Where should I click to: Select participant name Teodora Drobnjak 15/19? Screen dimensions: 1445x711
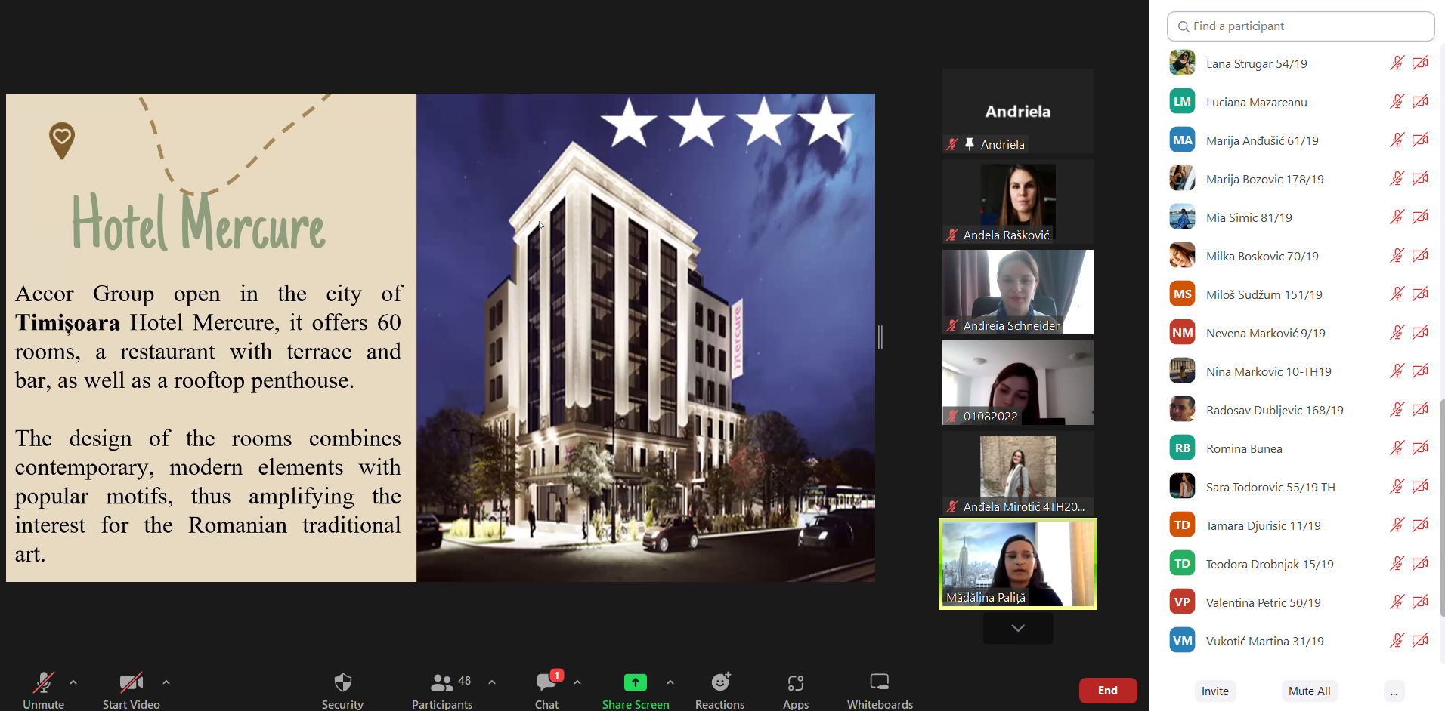click(1270, 564)
